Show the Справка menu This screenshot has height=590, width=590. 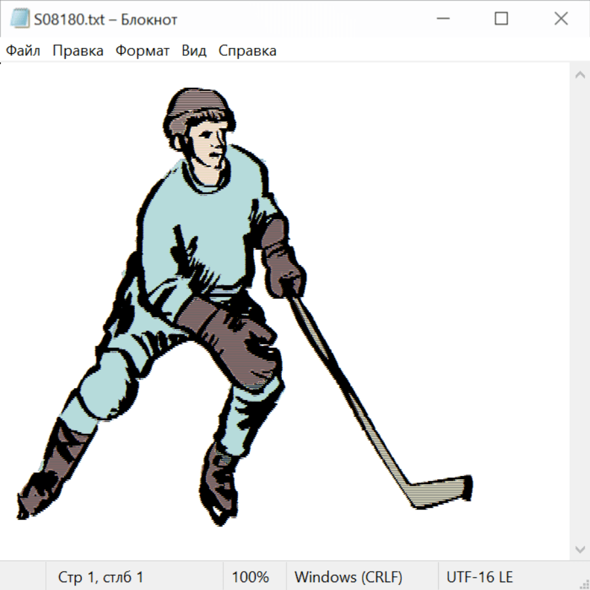click(x=247, y=51)
